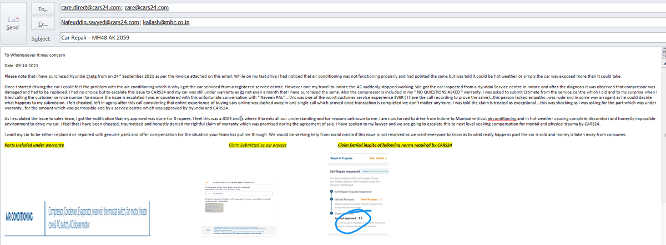The height and width of the screenshot is (245, 666).
Task: Open address book with To... button
Action: tap(43, 9)
